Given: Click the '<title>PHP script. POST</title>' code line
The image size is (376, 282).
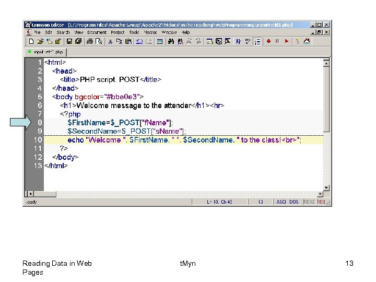Looking at the screenshot, I should (x=111, y=79).
